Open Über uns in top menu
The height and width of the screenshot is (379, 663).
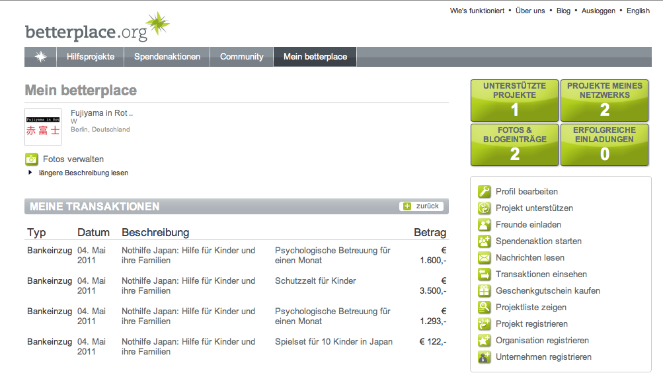coord(530,11)
